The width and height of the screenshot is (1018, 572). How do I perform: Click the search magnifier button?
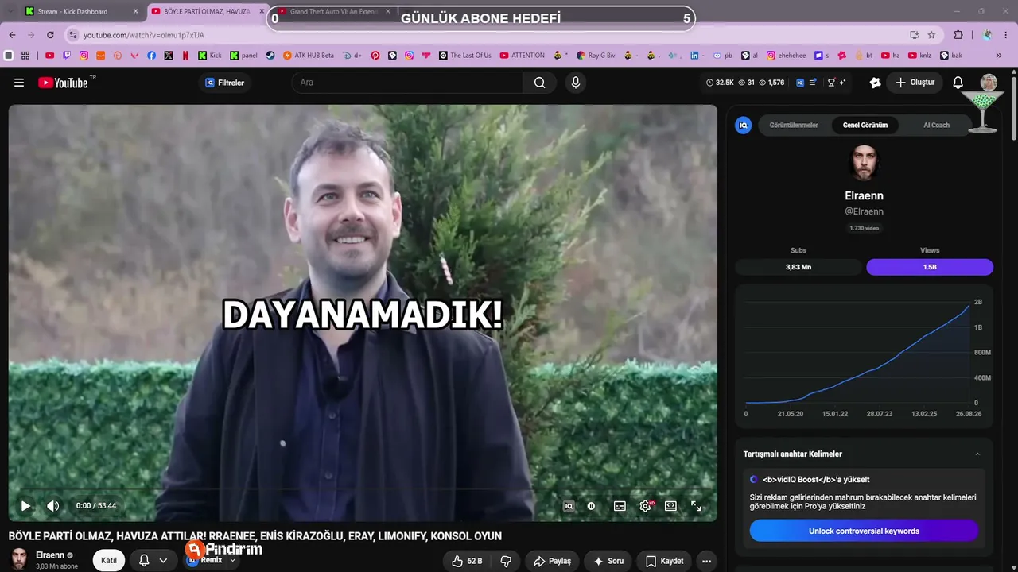click(540, 83)
